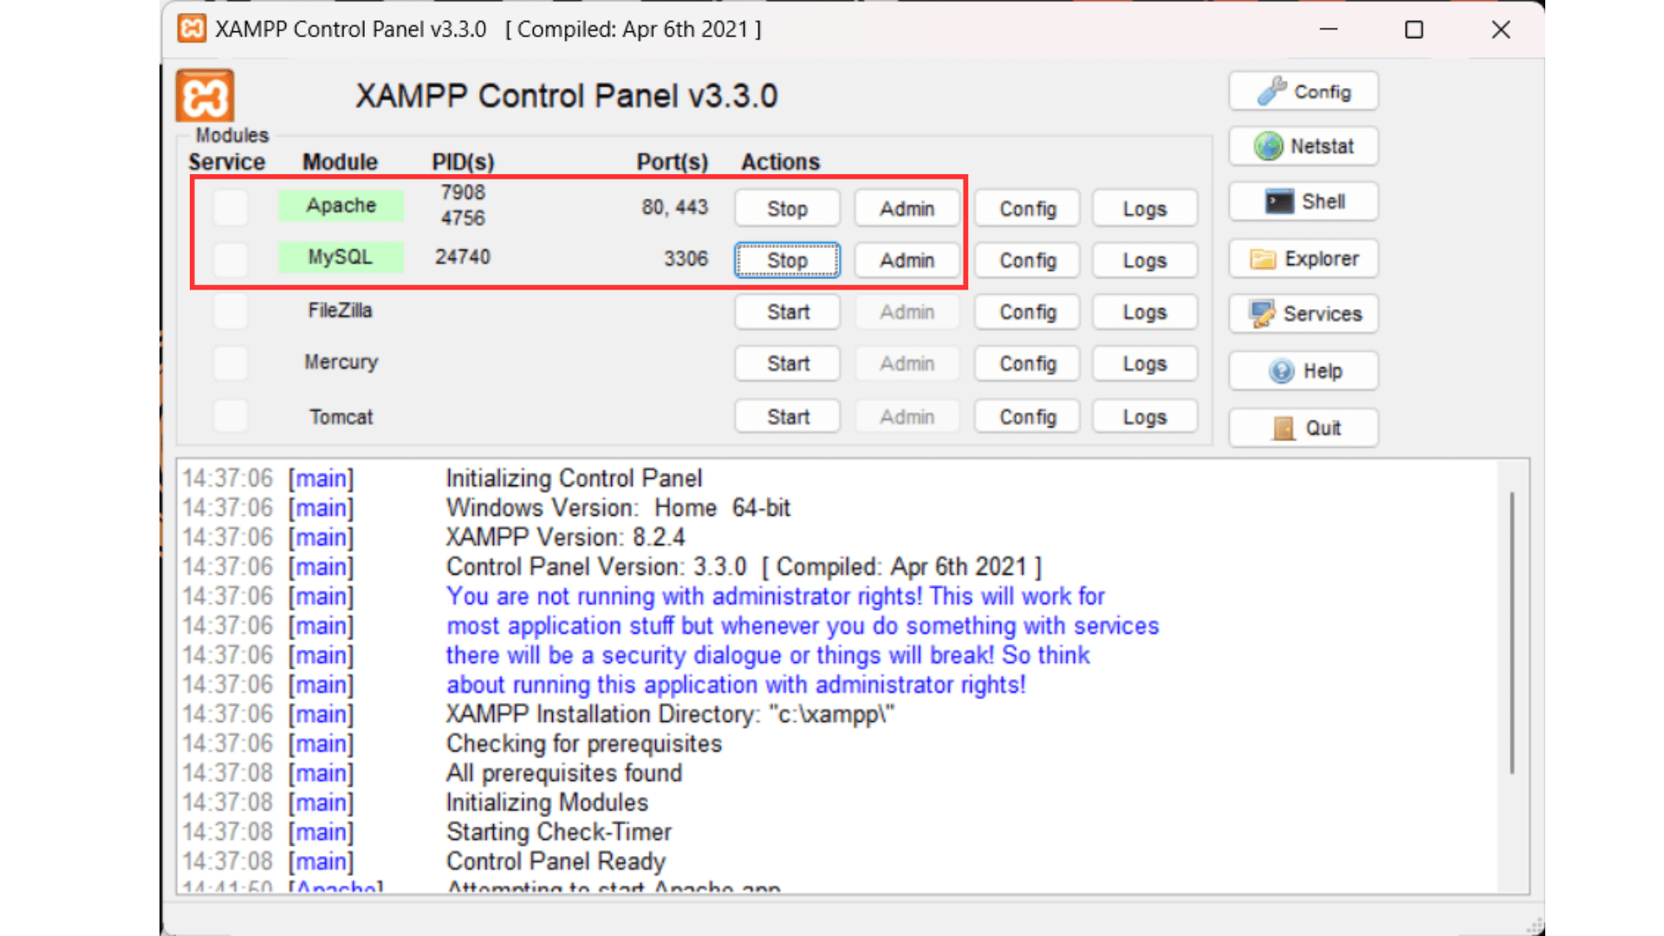The width and height of the screenshot is (1664, 936).
Task: Start the FileZilla module
Action: click(x=786, y=312)
